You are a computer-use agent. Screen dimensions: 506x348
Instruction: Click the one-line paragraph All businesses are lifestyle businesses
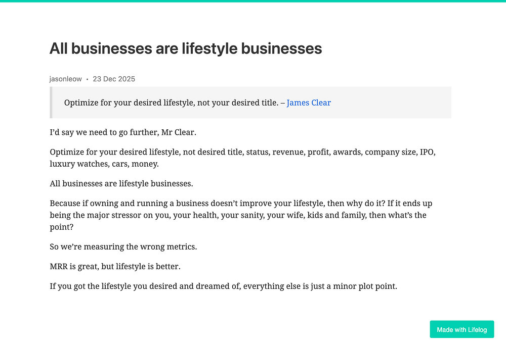point(121,183)
